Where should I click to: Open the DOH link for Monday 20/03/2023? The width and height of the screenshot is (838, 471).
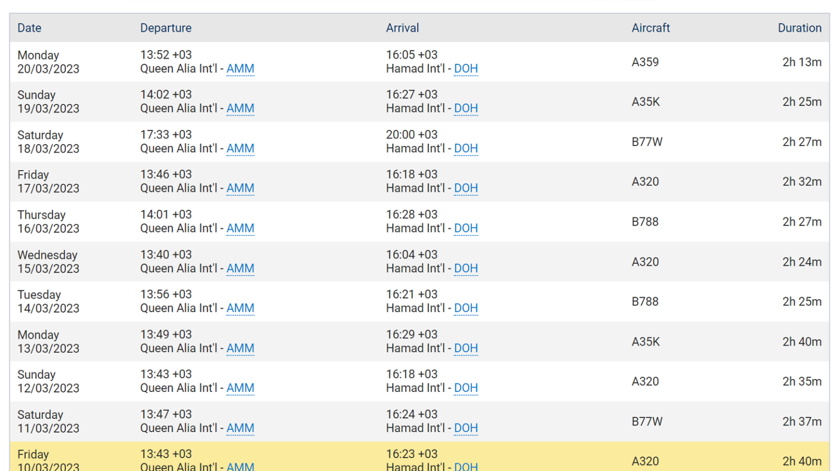(x=466, y=69)
